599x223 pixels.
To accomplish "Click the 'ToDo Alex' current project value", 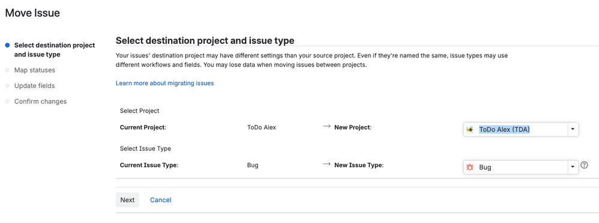I will point(262,128).
